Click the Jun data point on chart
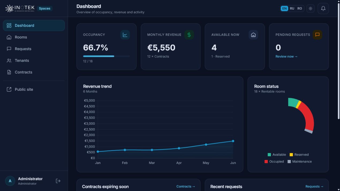 click(233, 141)
